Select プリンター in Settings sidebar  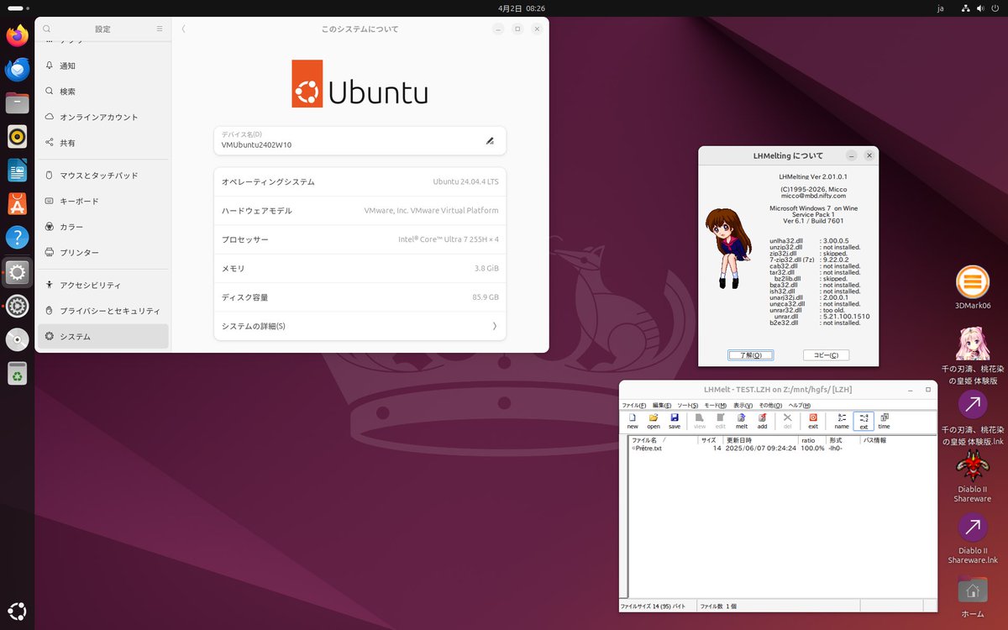pos(103,253)
